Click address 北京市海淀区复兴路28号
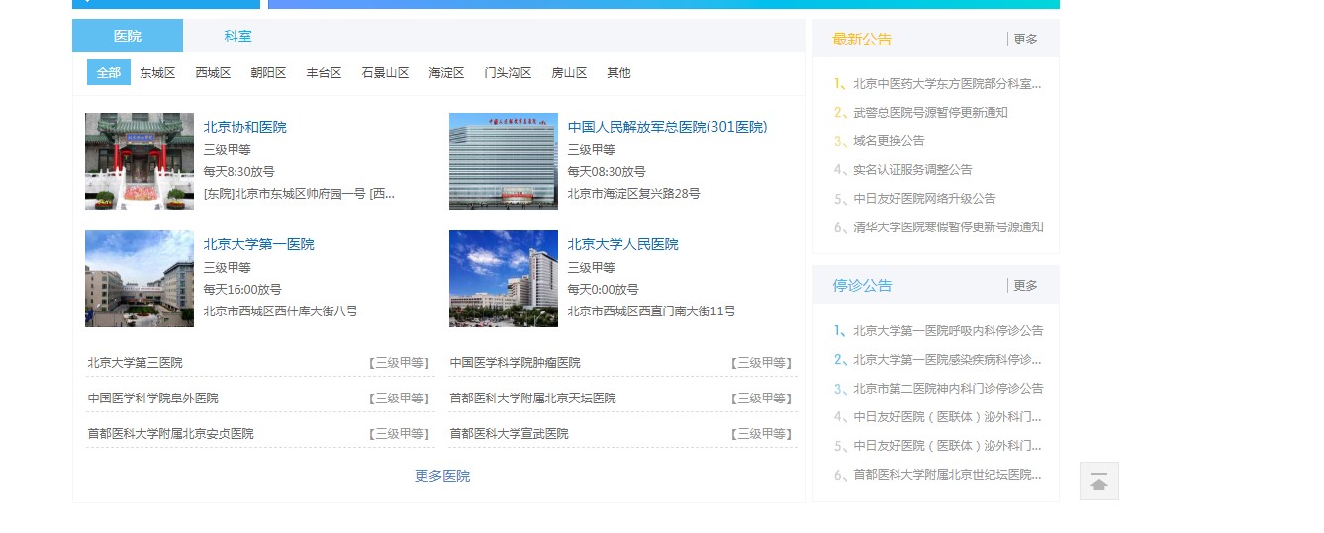This screenshot has width=1324, height=533. (633, 194)
